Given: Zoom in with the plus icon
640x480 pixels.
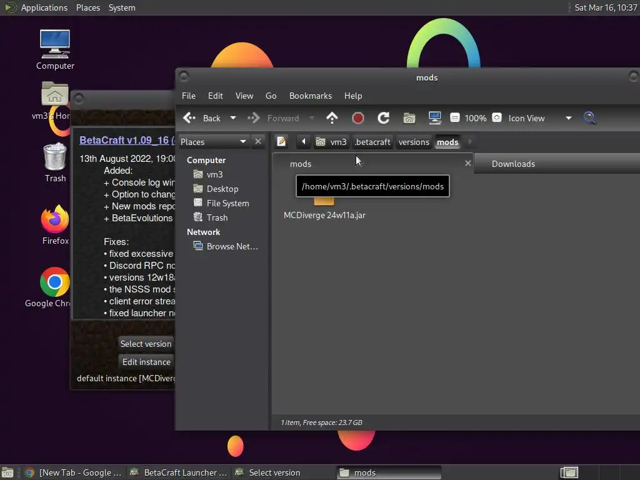Looking at the screenshot, I should 497,118.
